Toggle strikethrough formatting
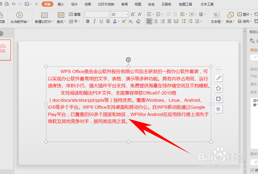The width and height of the screenshot is (258, 174). 108,21
